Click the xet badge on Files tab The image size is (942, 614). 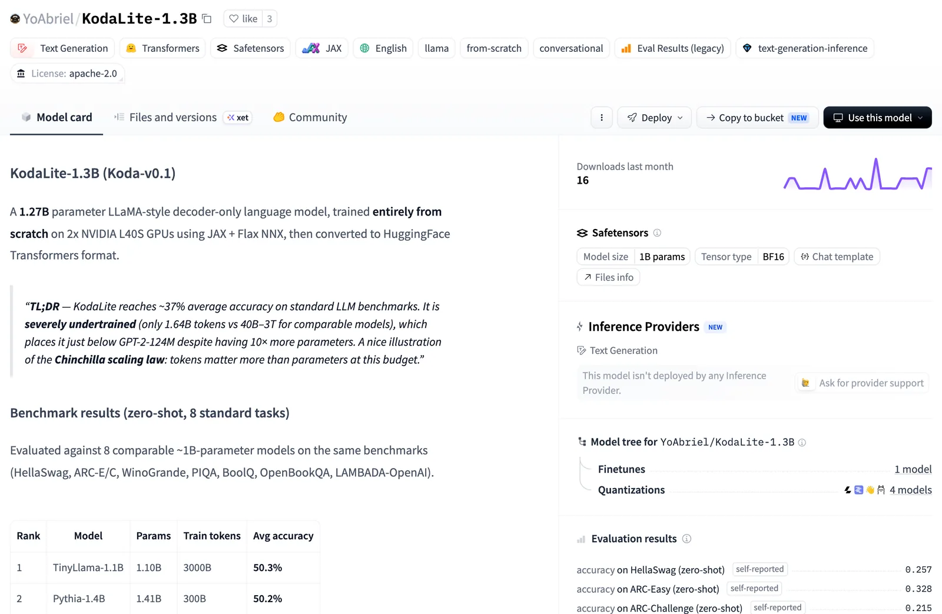[x=238, y=118]
